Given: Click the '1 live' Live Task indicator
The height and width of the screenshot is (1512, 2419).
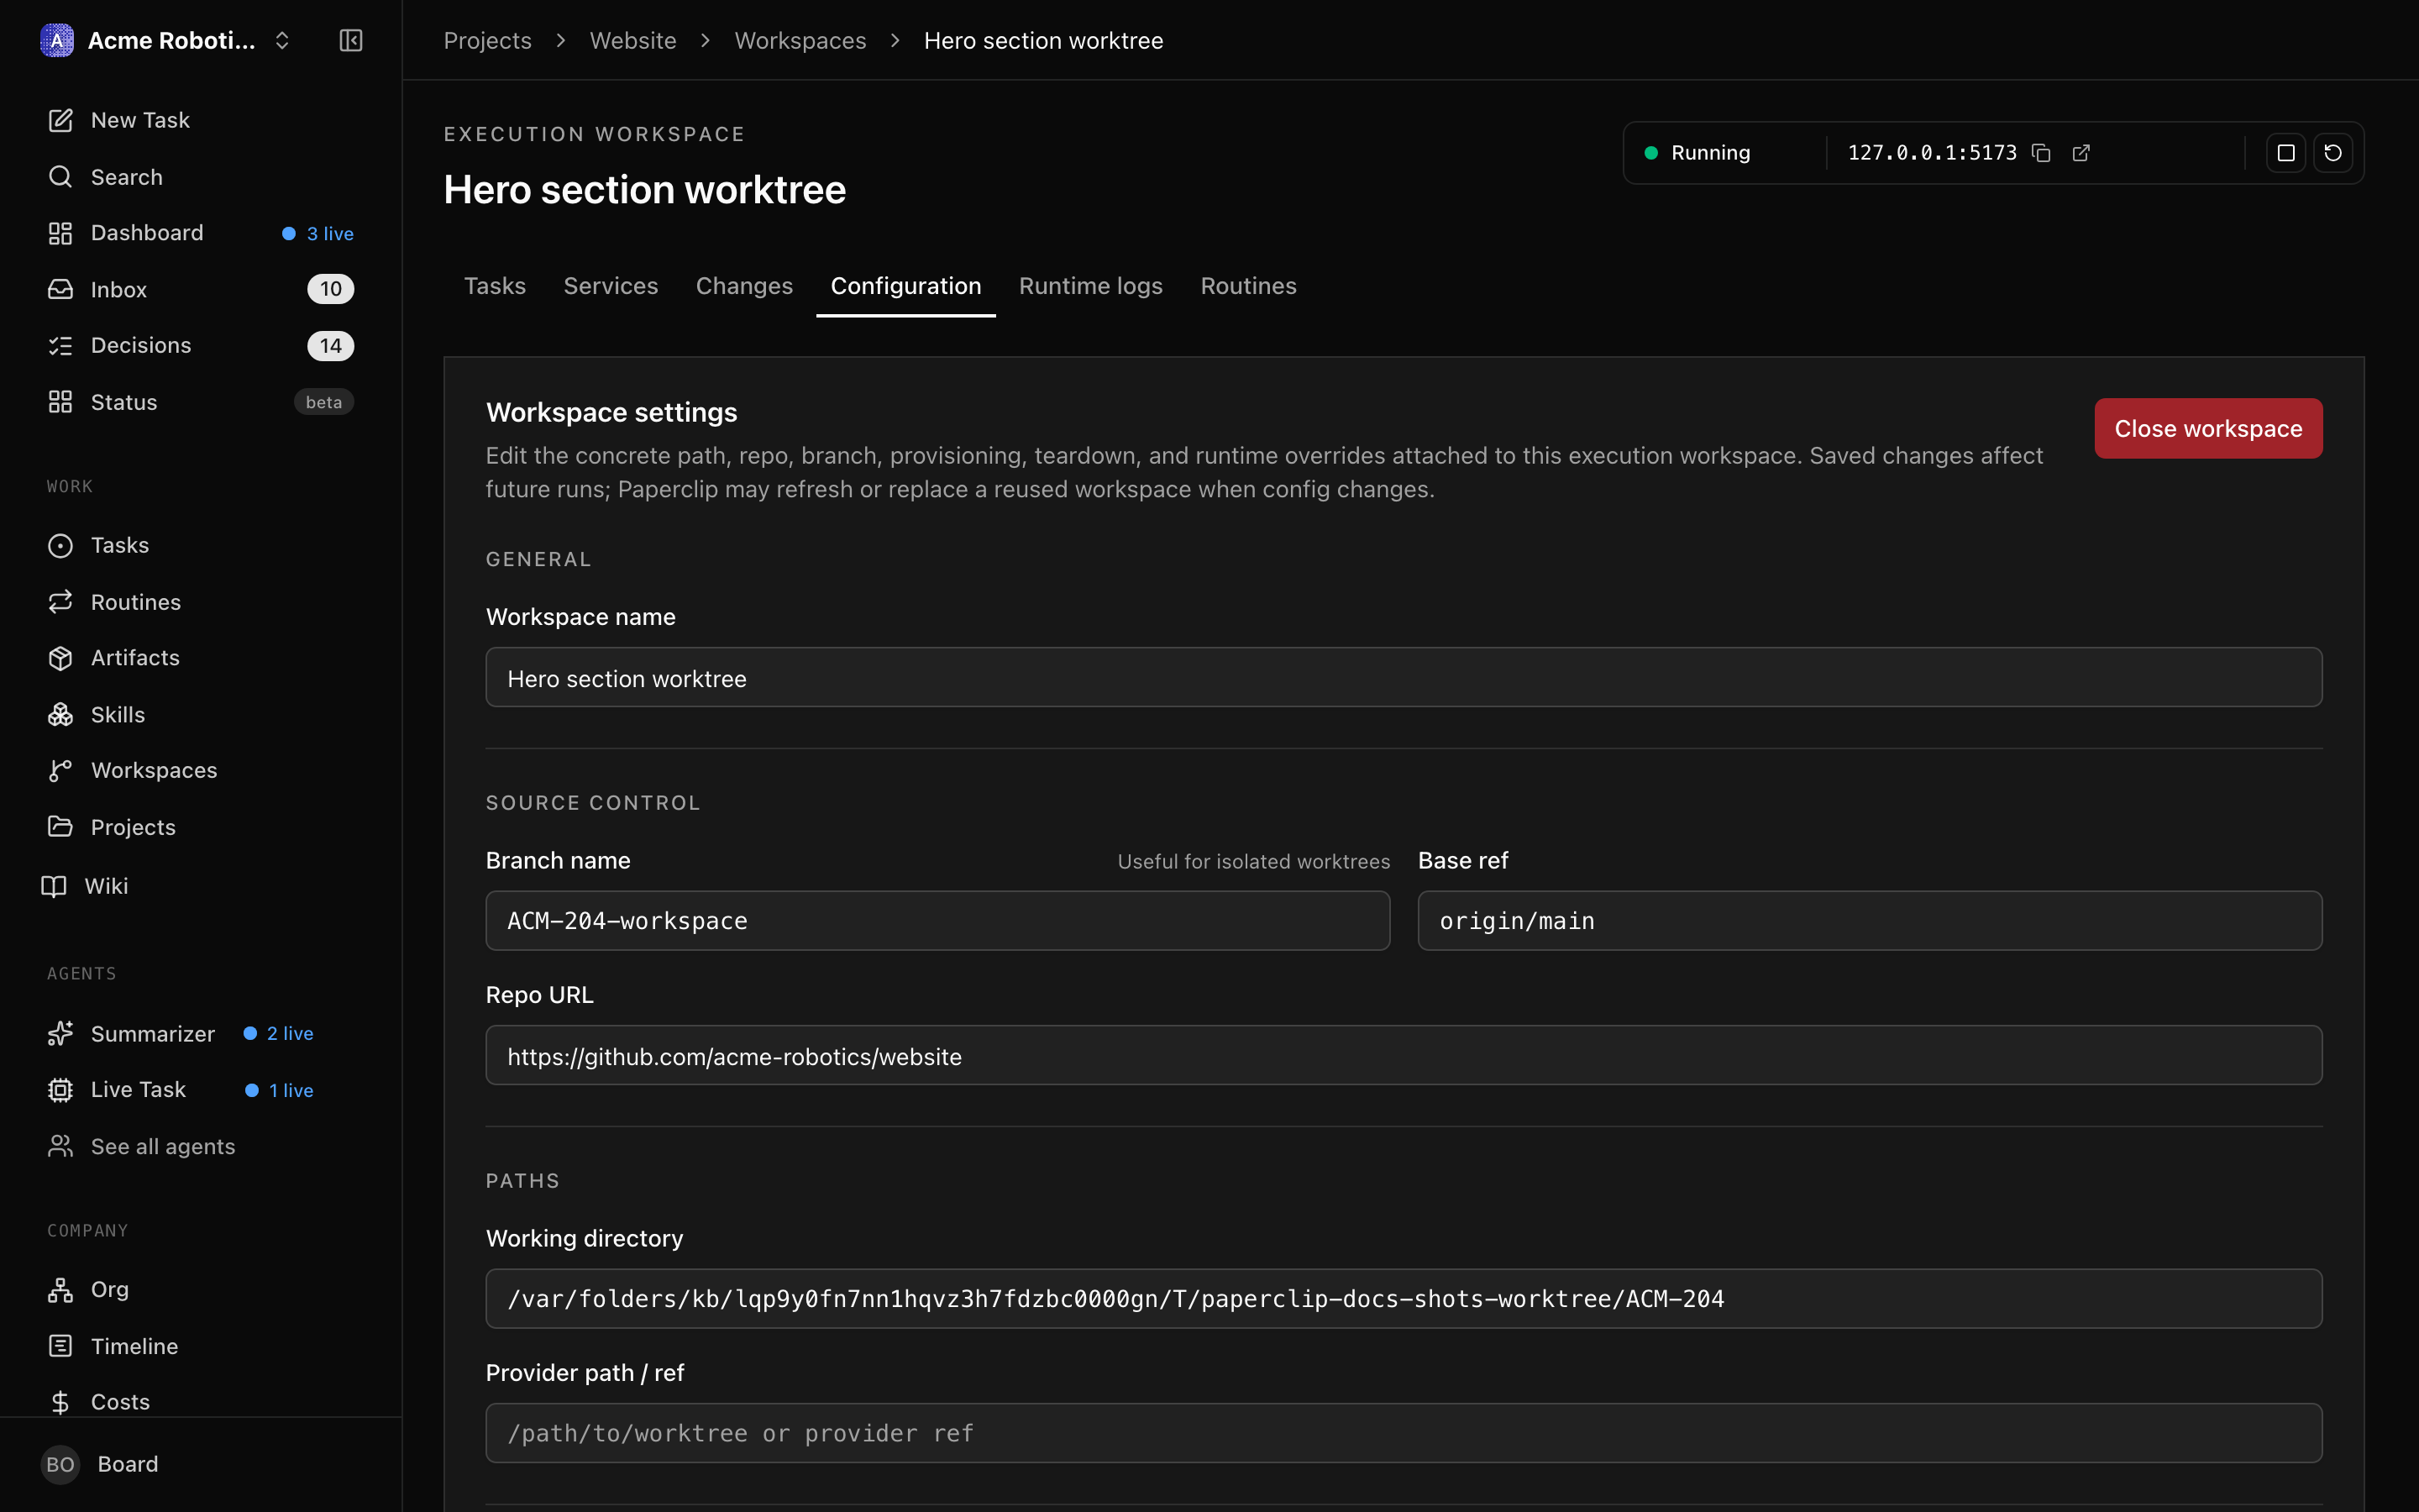Looking at the screenshot, I should pyautogui.click(x=279, y=1090).
